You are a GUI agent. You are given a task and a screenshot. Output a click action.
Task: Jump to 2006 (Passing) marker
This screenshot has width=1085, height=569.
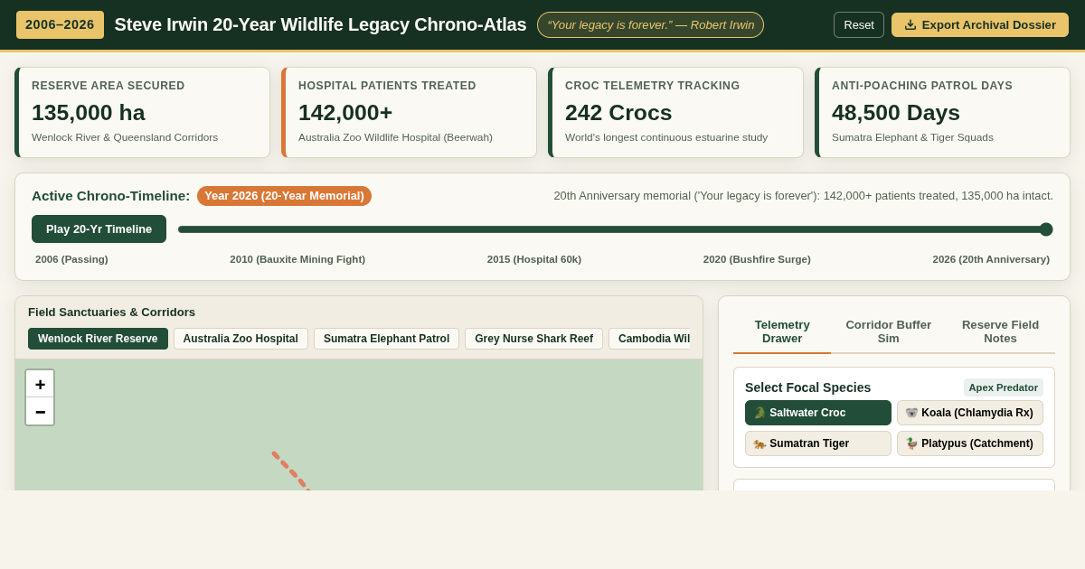tap(71, 259)
